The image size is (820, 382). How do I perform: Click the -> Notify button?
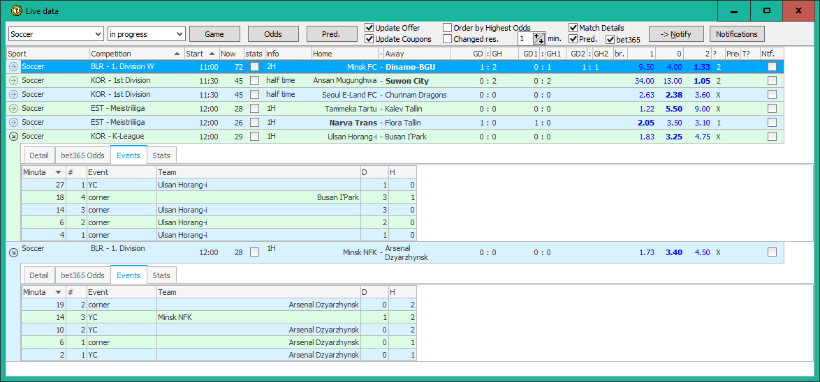click(675, 34)
